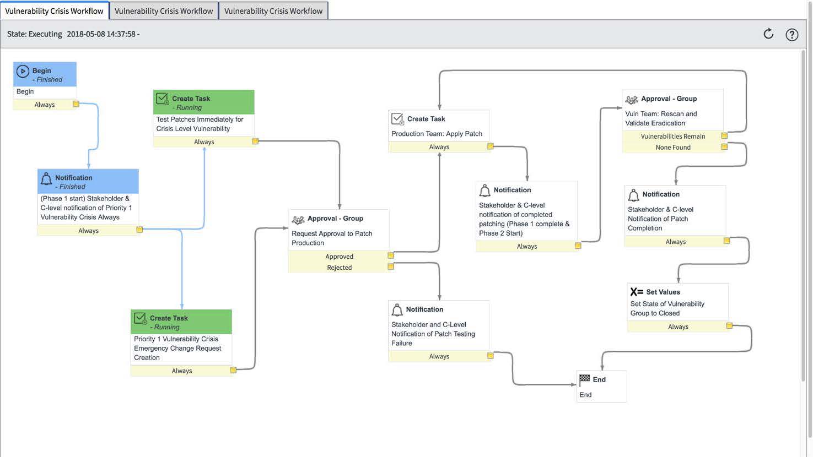Viewport: 813px width, 457px height.
Task: Click the bell icon on finished Notification
Action: pyautogui.click(x=46, y=178)
